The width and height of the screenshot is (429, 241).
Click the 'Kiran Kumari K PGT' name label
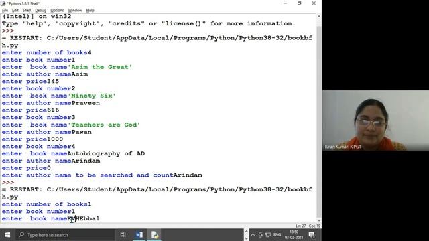coord(343,147)
